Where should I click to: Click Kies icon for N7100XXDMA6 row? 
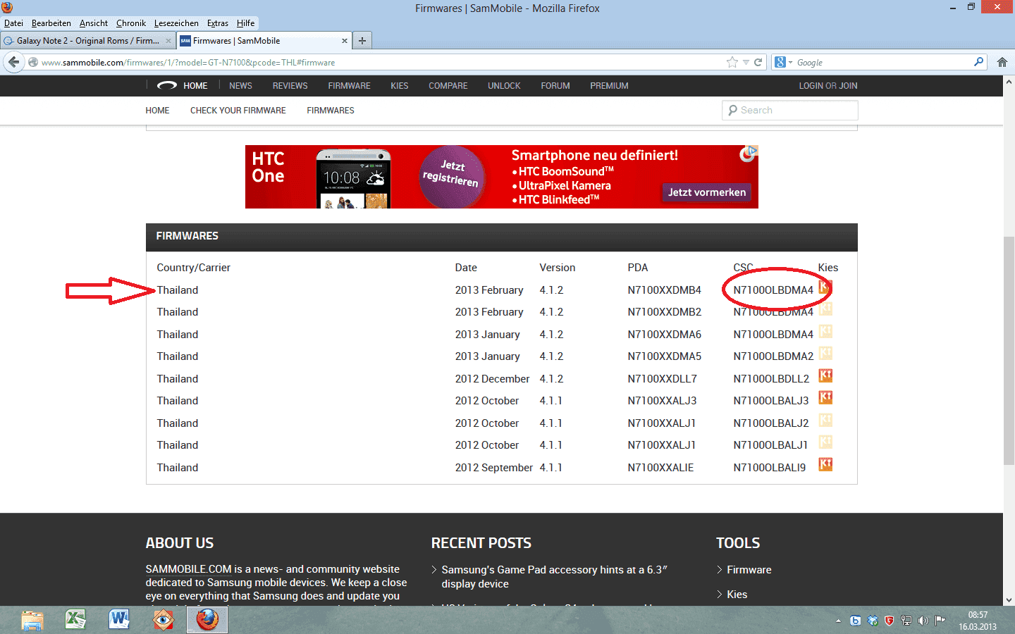pos(825,331)
